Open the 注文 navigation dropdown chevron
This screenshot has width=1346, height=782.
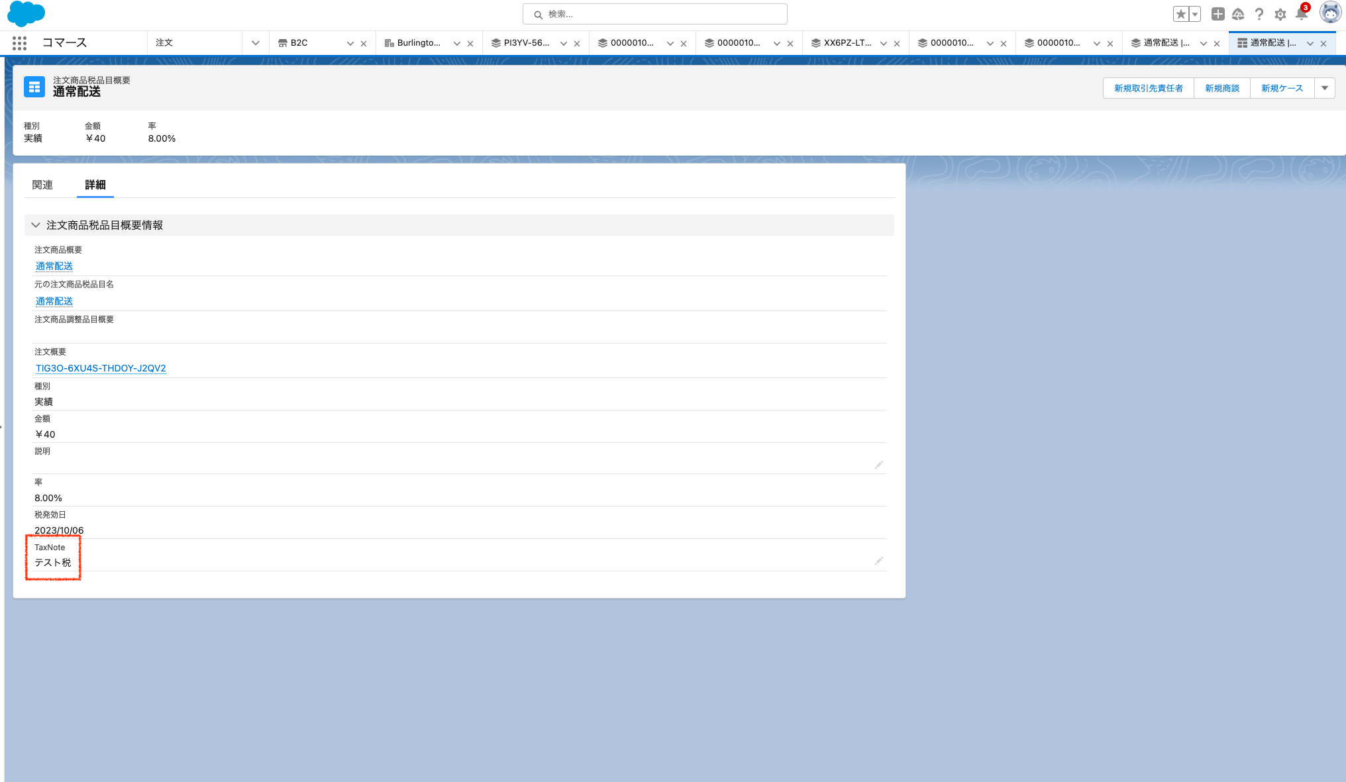pyautogui.click(x=255, y=43)
